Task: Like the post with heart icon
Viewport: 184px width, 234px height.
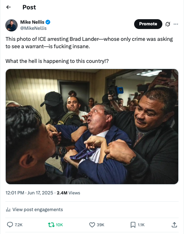Action: [x=92, y=225]
